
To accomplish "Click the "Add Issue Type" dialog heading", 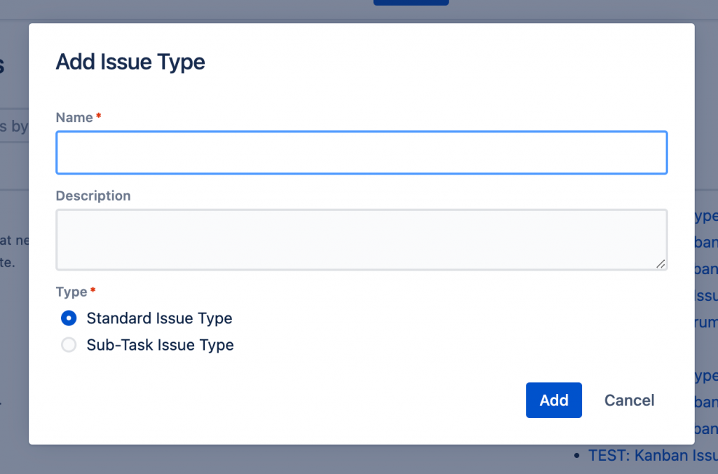I will pos(130,62).
